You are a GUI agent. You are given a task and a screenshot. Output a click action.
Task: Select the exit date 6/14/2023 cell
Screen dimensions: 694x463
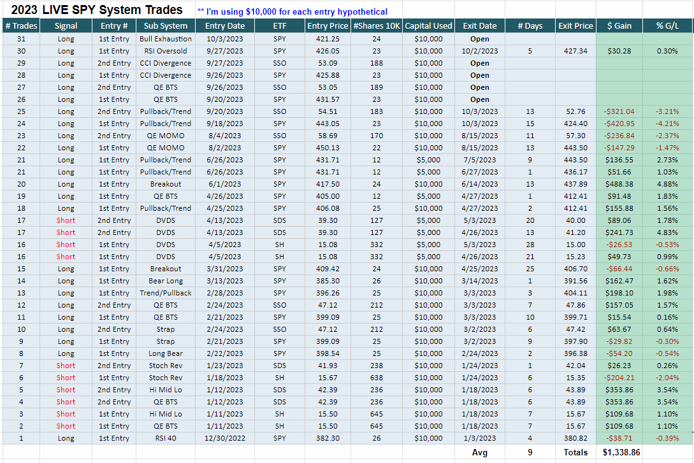(x=480, y=184)
